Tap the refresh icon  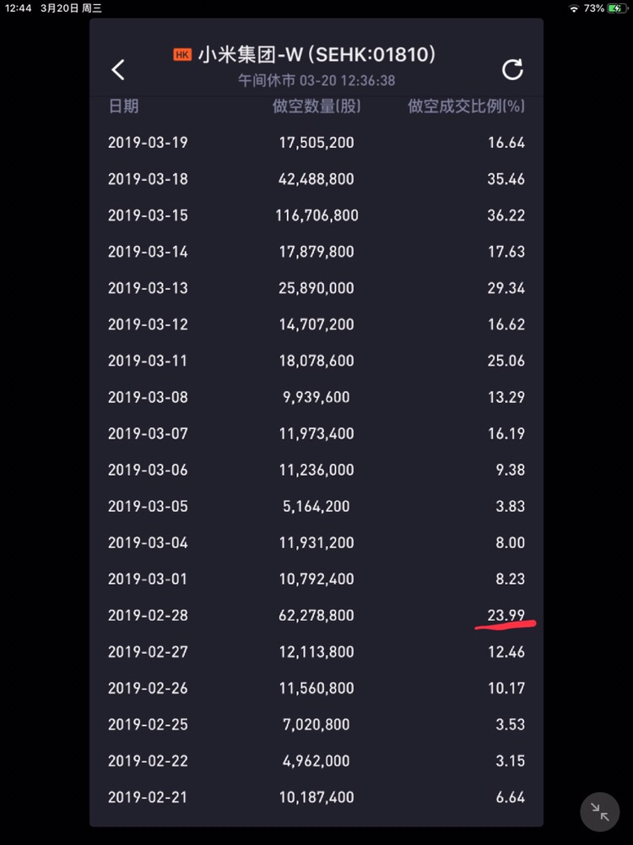[512, 69]
